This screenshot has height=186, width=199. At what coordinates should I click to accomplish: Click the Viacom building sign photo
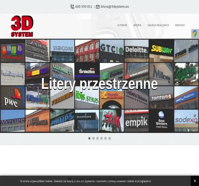tap(62, 51)
